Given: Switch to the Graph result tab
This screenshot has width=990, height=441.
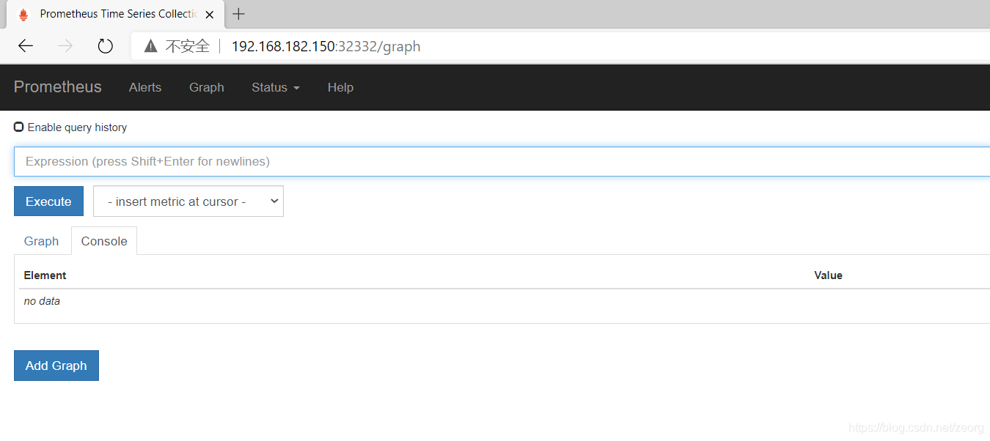Looking at the screenshot, I should (41, 241).
